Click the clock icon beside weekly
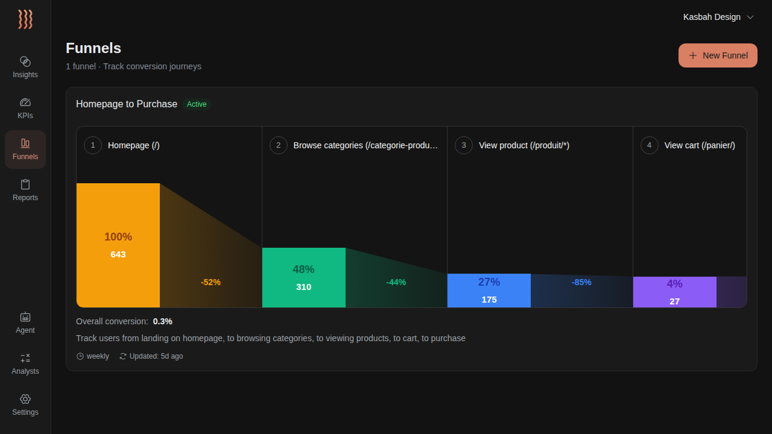This screenshot has width=772, height=434. coord(79,356)
